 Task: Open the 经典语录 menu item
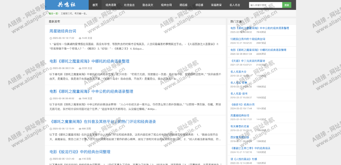click(111, 5)
